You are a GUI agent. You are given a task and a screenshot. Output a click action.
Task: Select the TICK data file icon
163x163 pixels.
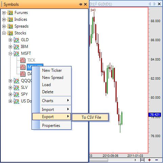click(23, 60)
